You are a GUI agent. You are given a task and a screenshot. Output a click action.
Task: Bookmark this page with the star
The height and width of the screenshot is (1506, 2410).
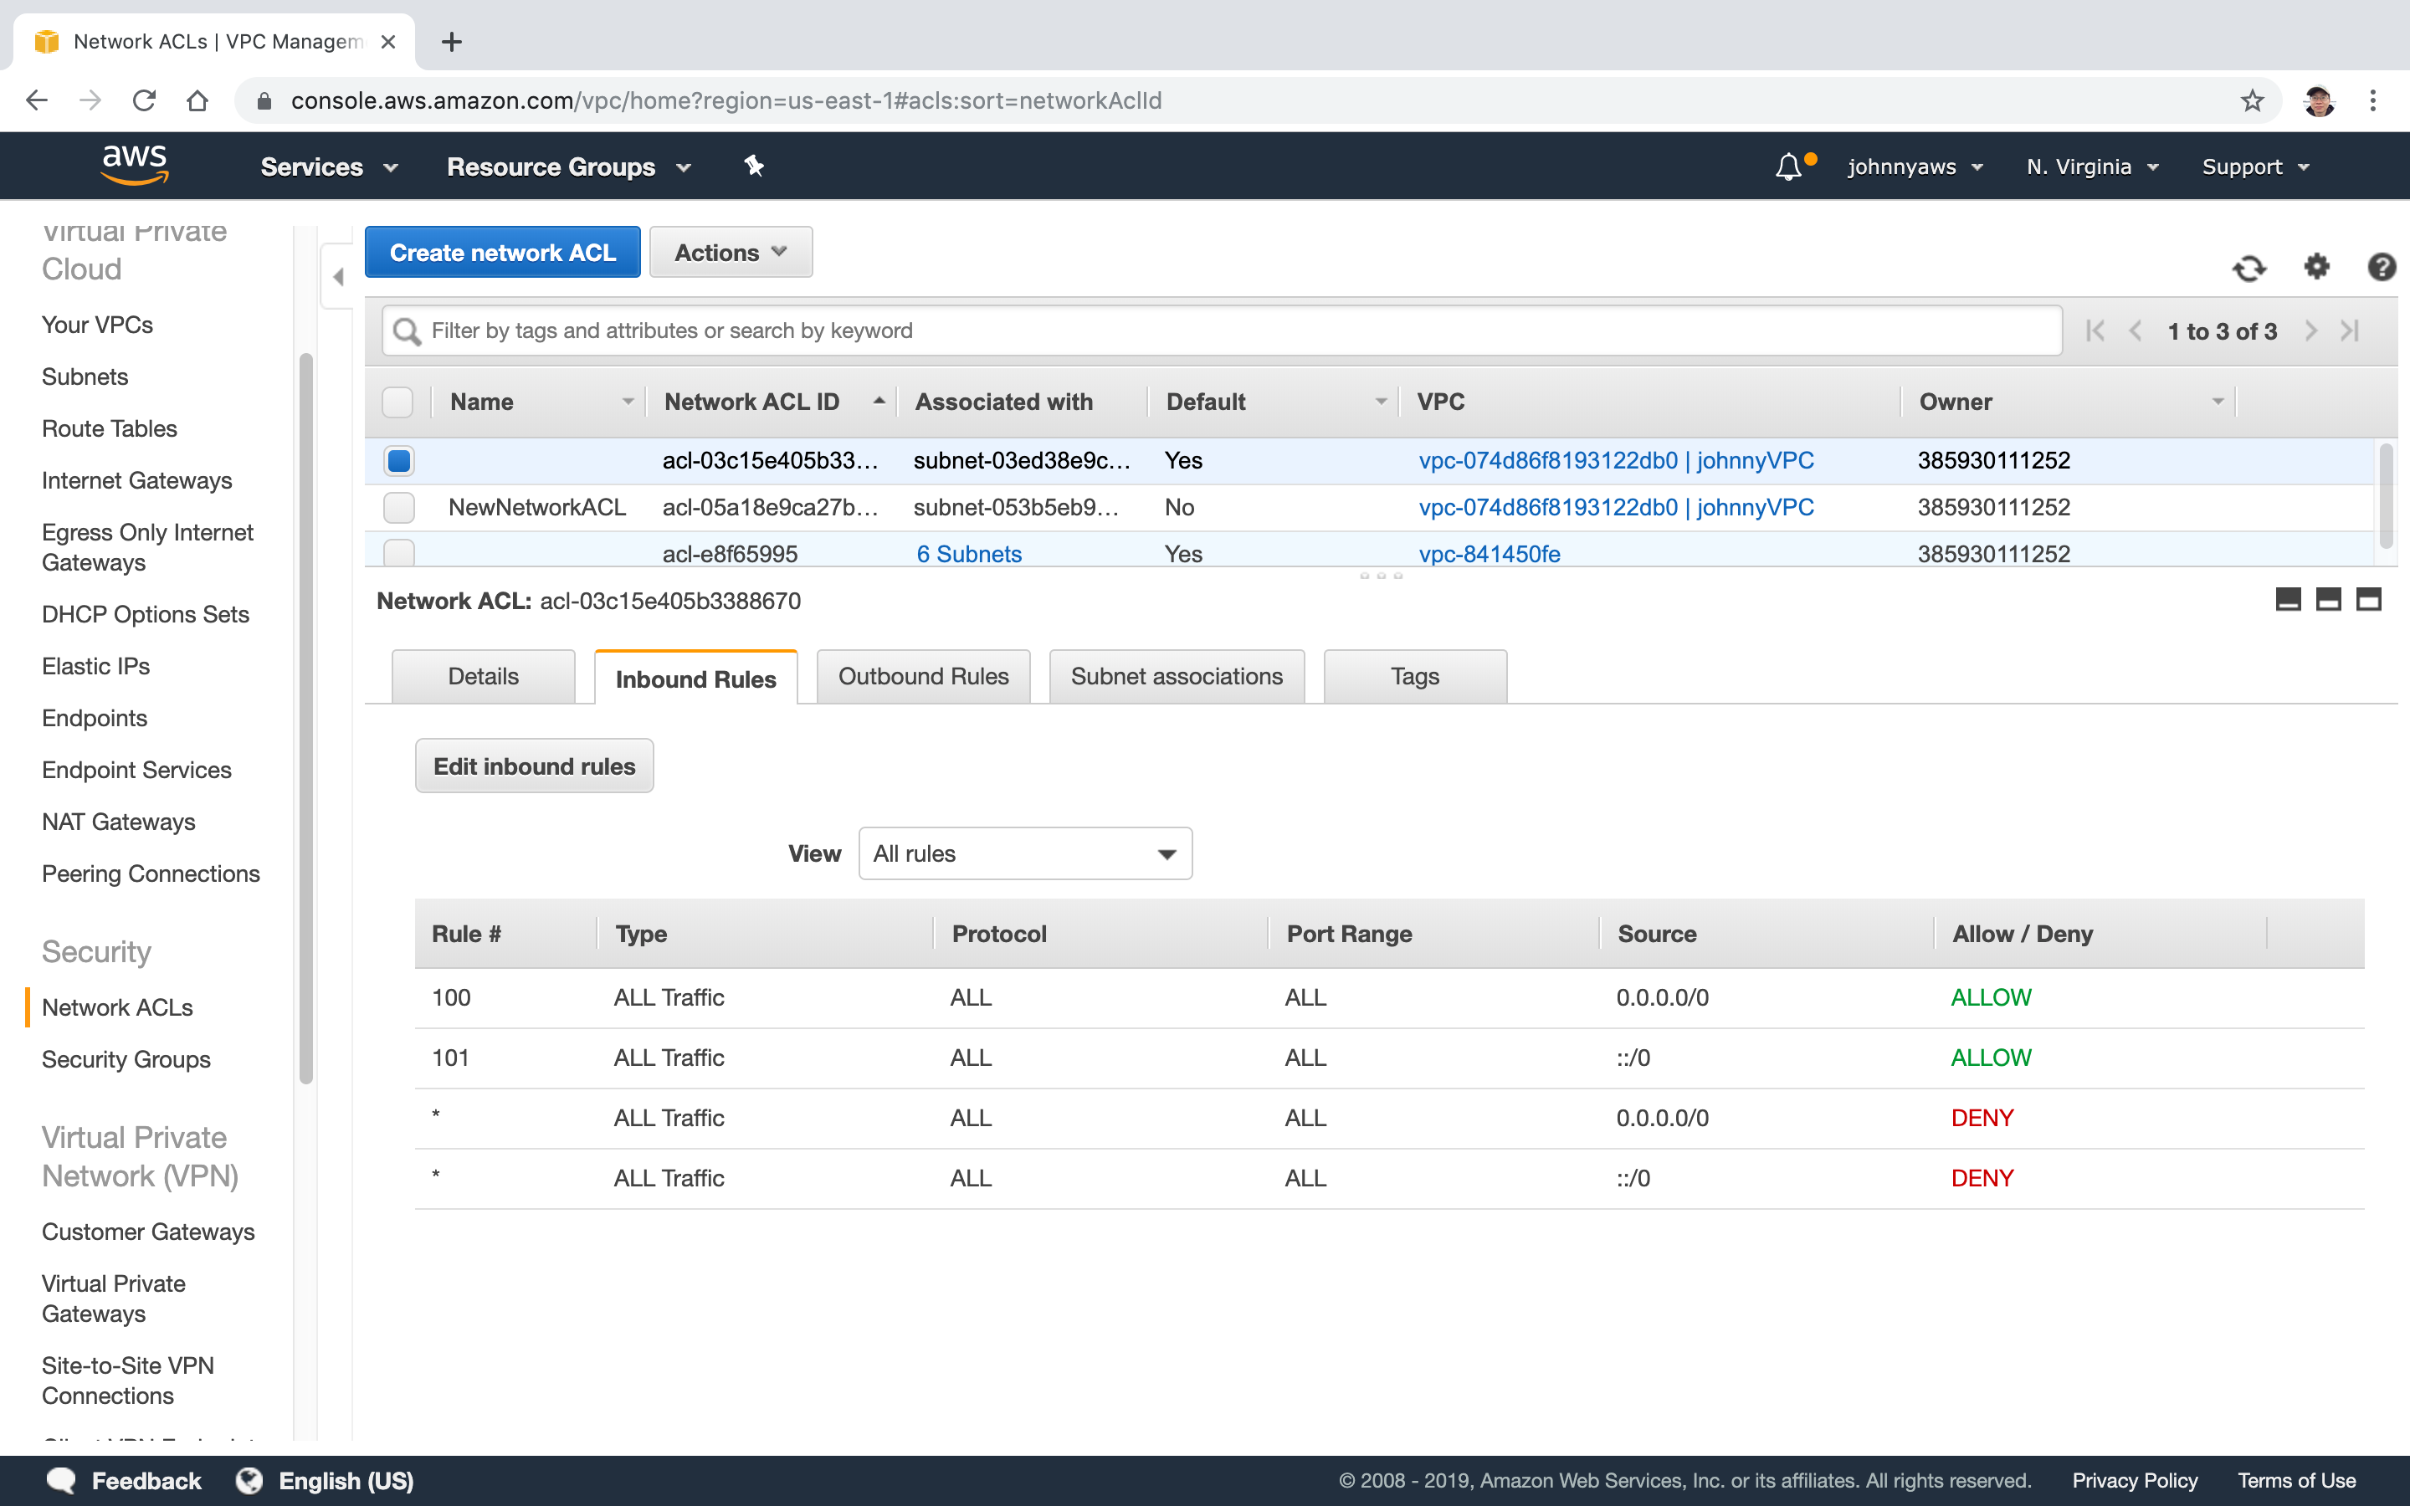coord(2252,100)
